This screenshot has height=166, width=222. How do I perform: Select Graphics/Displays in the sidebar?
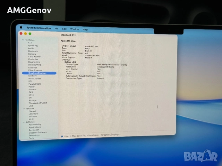(39, 73)
